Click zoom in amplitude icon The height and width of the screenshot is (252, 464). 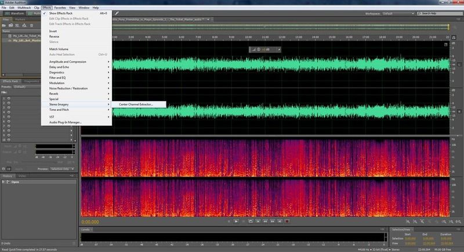[408, 221]
